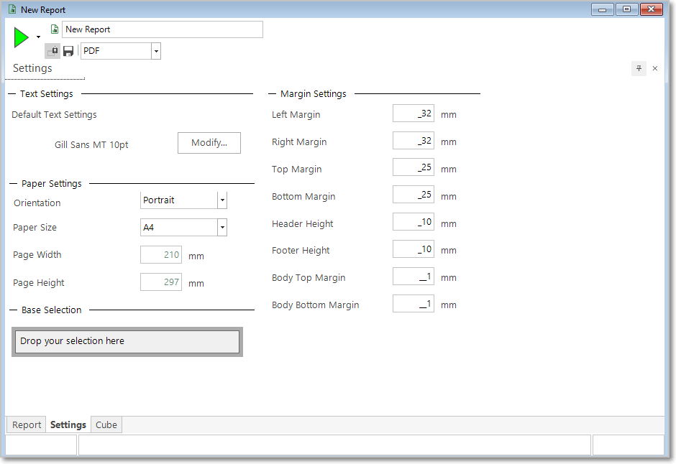Close the Settings panel
This screenshot has width=676, height=464.
coord(655,68)
